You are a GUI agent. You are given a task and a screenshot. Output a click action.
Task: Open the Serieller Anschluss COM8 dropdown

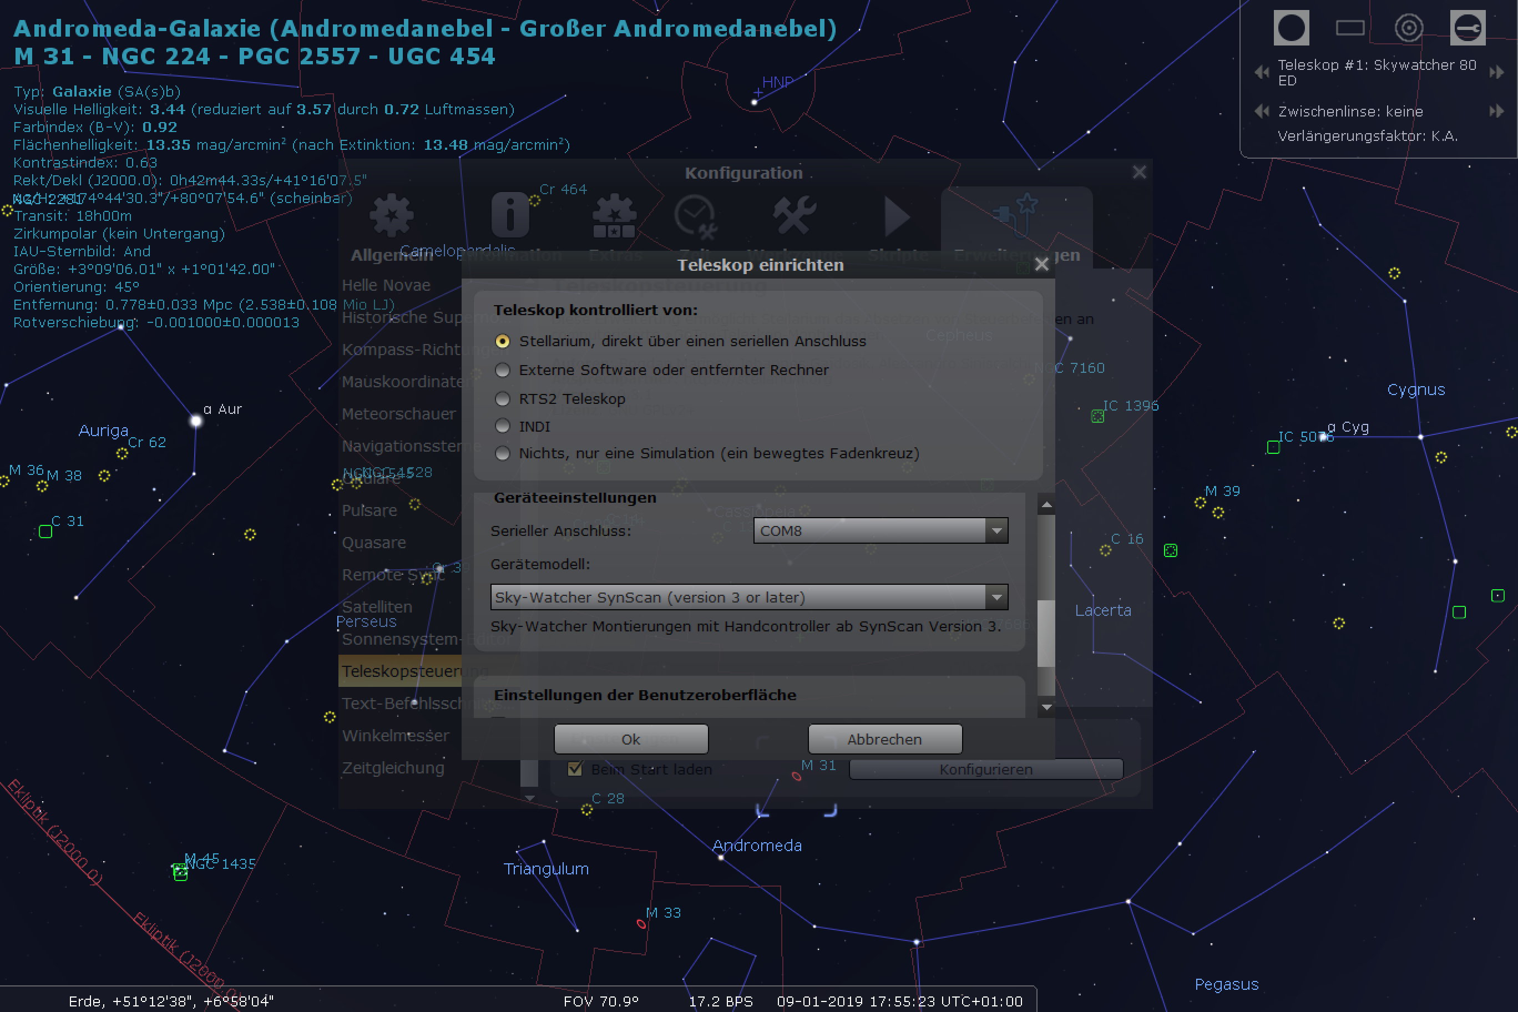click(881, 530)
